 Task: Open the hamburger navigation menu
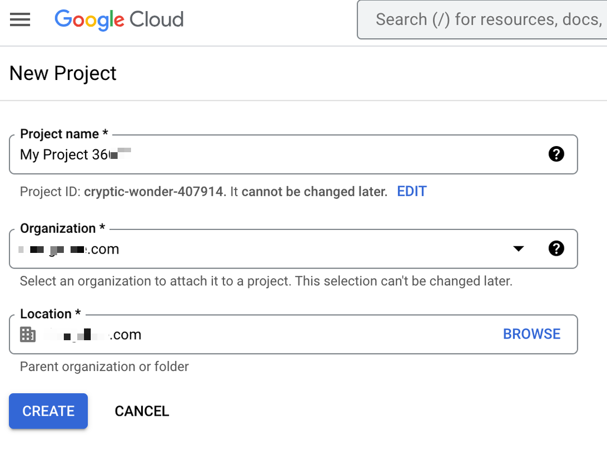[20, 20]
